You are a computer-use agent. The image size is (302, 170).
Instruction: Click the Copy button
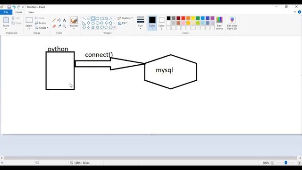(x=17, y=23)
